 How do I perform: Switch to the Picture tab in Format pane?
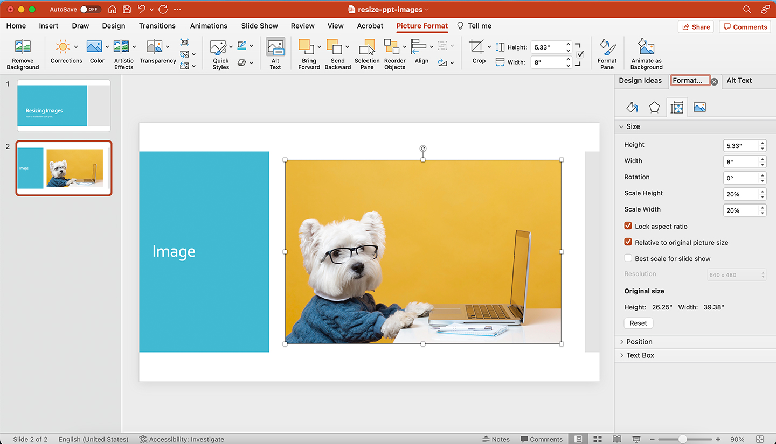click(x=699, y=107)
